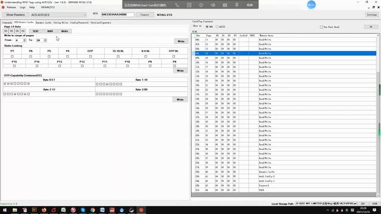The width and height of the screenshot is (381, 214).
Task: Click the pin icon in remote-control bar
Action: click(237, 5)
